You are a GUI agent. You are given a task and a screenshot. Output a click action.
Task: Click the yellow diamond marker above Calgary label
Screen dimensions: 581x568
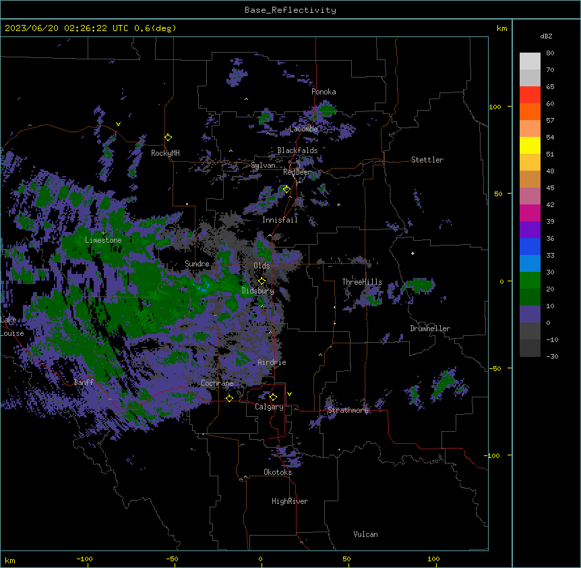click(x=273, y=397)
